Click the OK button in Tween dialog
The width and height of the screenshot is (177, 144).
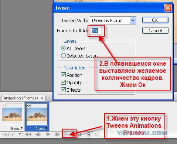[155, 20]
